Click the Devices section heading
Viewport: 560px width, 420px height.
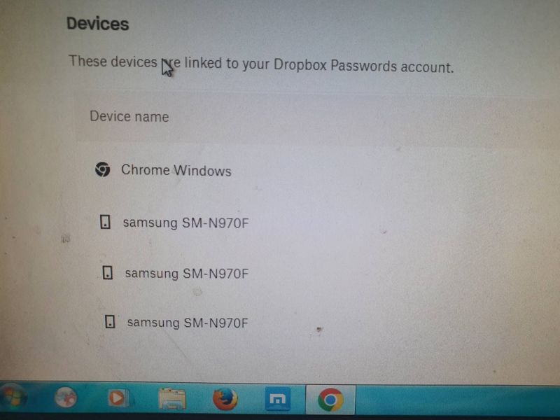97,24
